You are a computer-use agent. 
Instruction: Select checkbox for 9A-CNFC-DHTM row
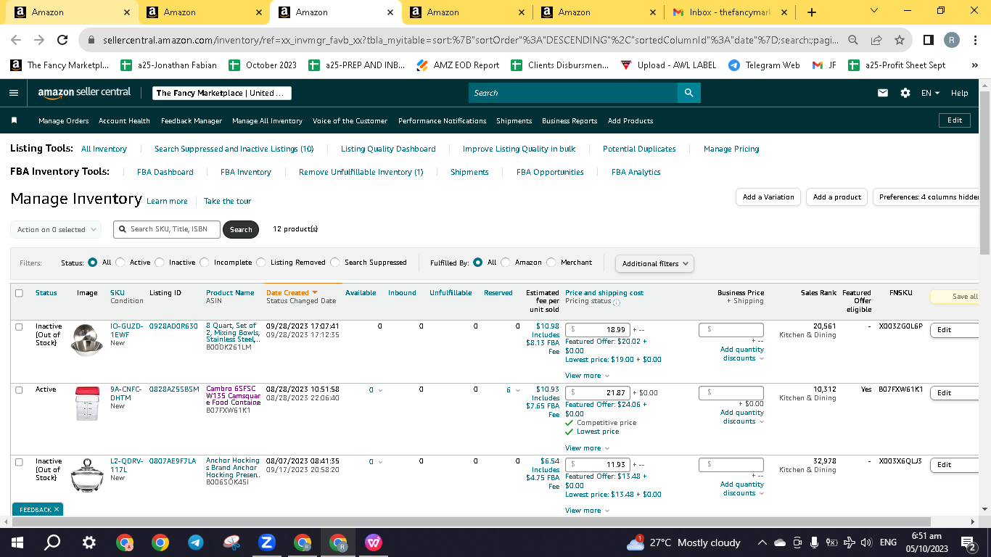click(19, 390)
